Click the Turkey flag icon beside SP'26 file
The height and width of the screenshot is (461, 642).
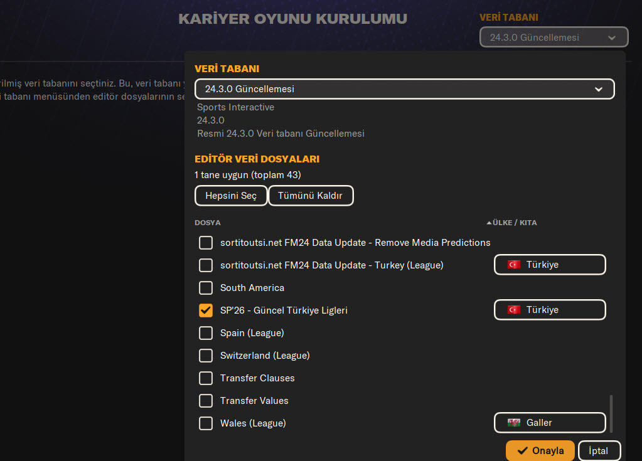tap(513, 310)
